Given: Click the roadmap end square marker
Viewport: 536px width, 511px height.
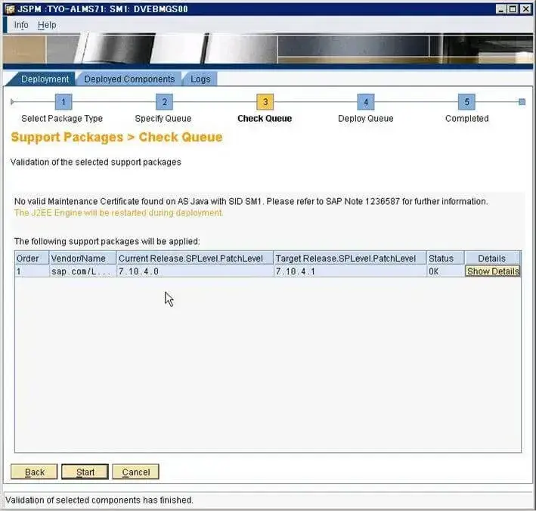Looking at the screenshot, I should tap(522, 102).
